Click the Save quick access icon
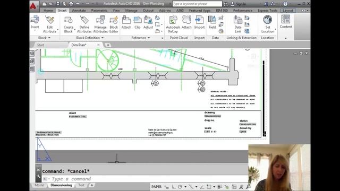This screenshot has height=191, width=340. 58,4
